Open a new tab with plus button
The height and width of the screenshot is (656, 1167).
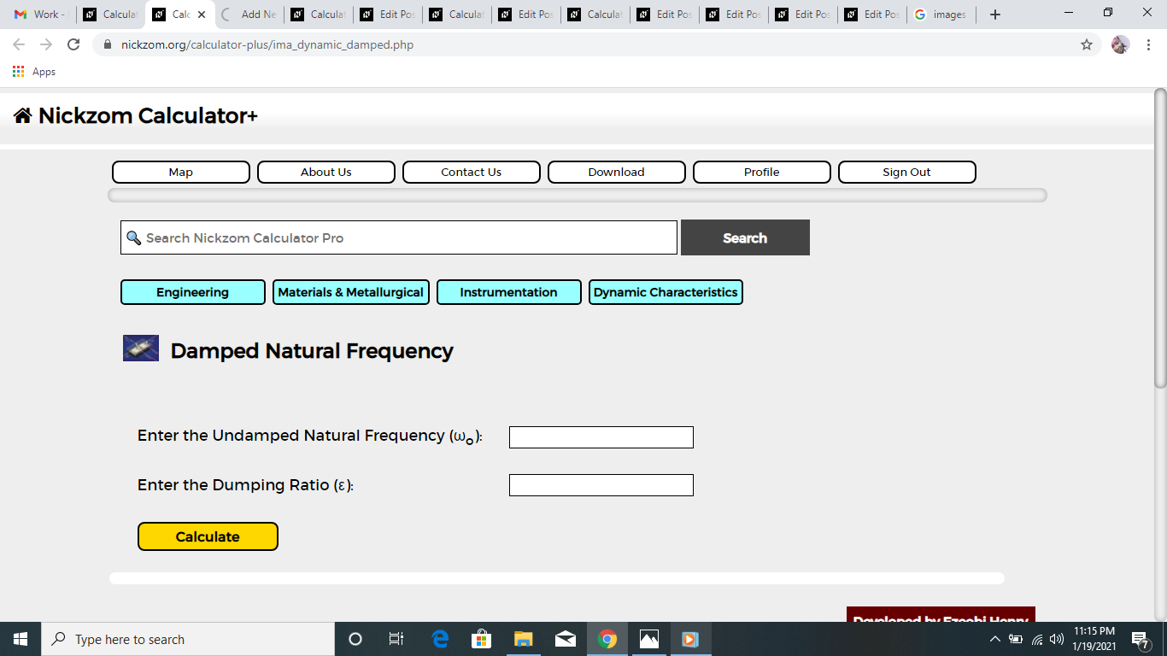click(x=994, y=15)
